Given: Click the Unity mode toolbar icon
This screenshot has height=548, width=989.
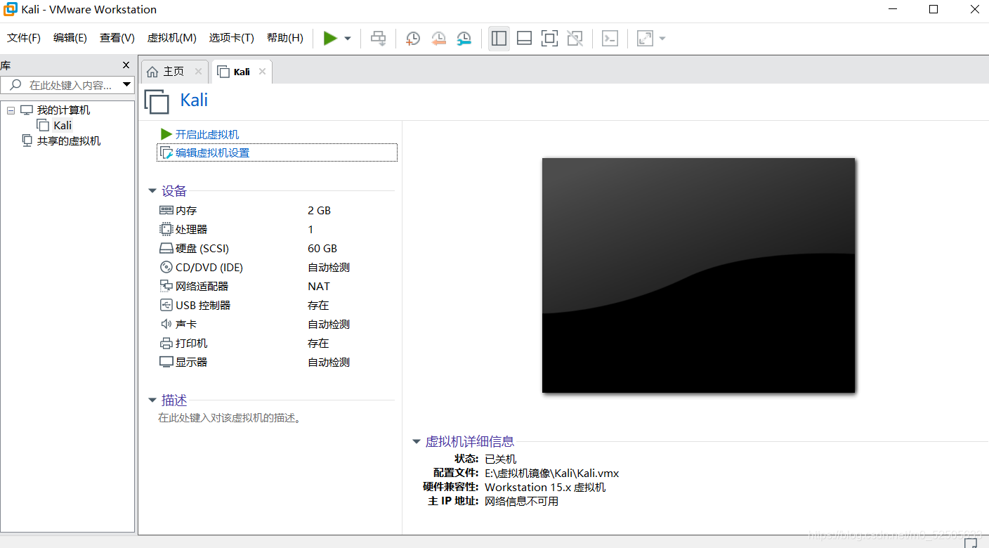Looking at the screenshot, I should [x=575, y=39].
